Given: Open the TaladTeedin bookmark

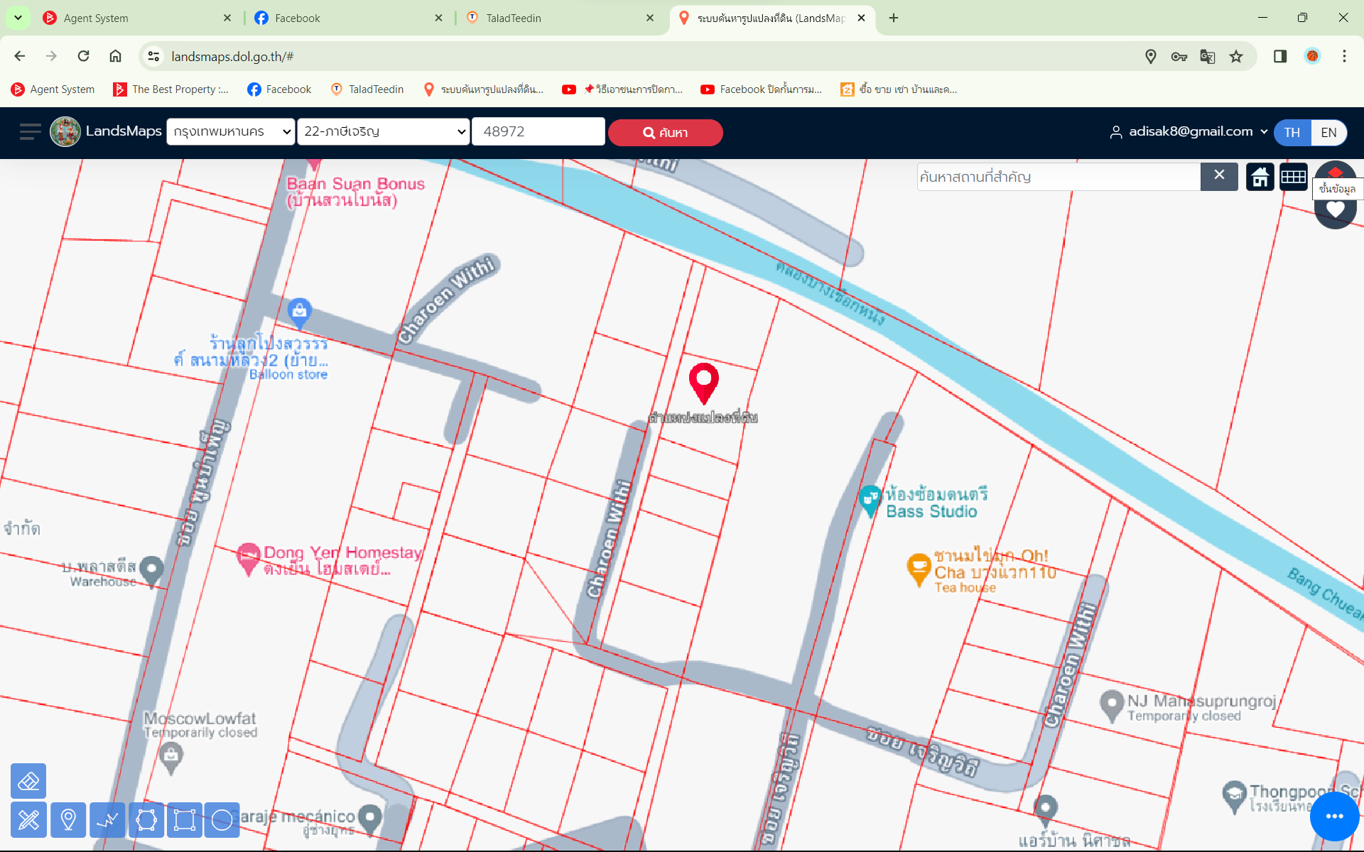Looking at the screenshot, I should point(367,89).
